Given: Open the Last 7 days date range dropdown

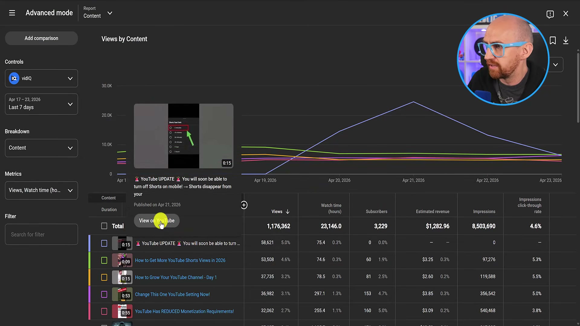Looking at the screenshot, I should 41,104.
